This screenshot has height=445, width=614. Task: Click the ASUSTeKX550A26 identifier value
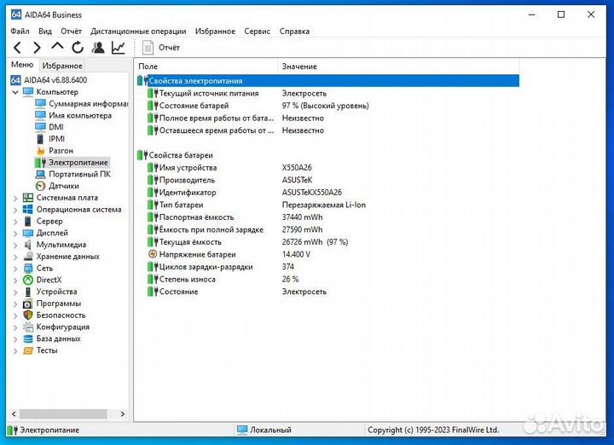(x=312, y=192)
